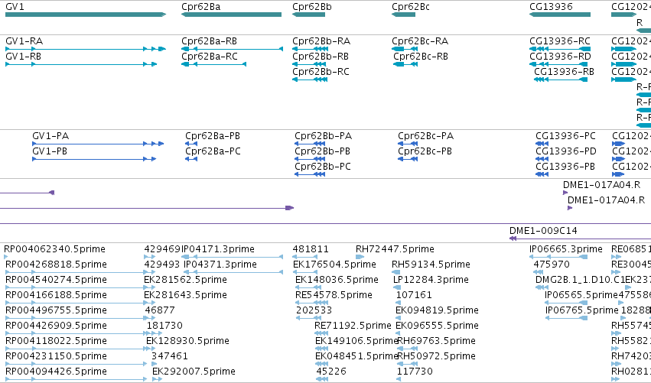The width and height of the screenshot is (651, 383).
Task: Open transcript GV1-RA
Action: pos(24,41)
